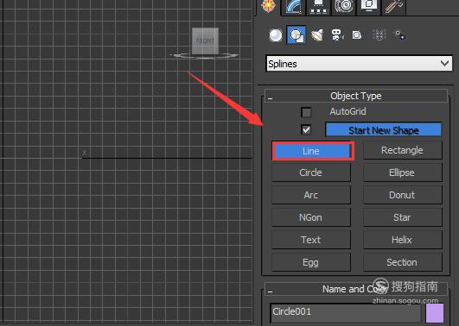Open the Display command panel tab
459x326 pixels.
pyautogui.click(x=368, y=6)
